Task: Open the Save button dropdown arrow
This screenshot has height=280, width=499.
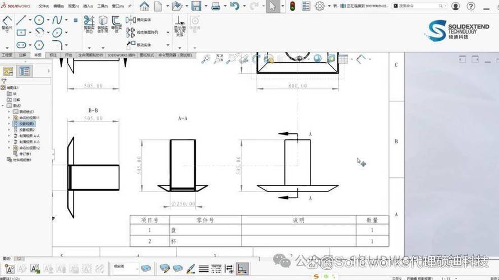Action: pos(206,6)
